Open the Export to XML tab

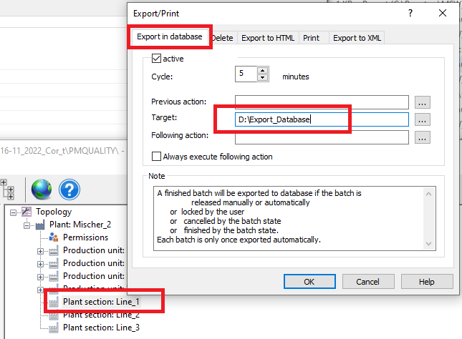click(357, 38)
